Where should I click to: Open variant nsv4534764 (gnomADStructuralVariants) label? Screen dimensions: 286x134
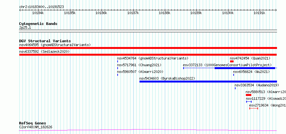pos(153,59)
